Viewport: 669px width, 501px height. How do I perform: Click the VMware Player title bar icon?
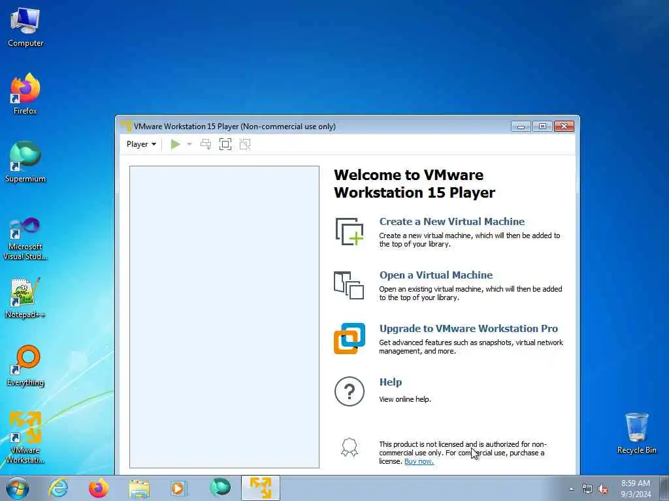pyautogui.click(x=126, y=126)
